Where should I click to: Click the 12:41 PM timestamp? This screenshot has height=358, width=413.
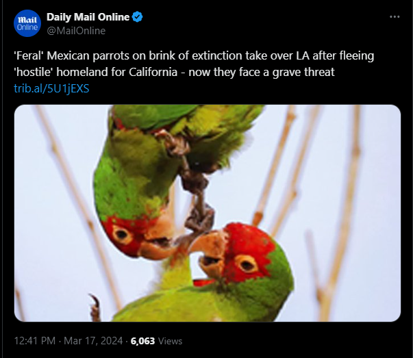34,341
